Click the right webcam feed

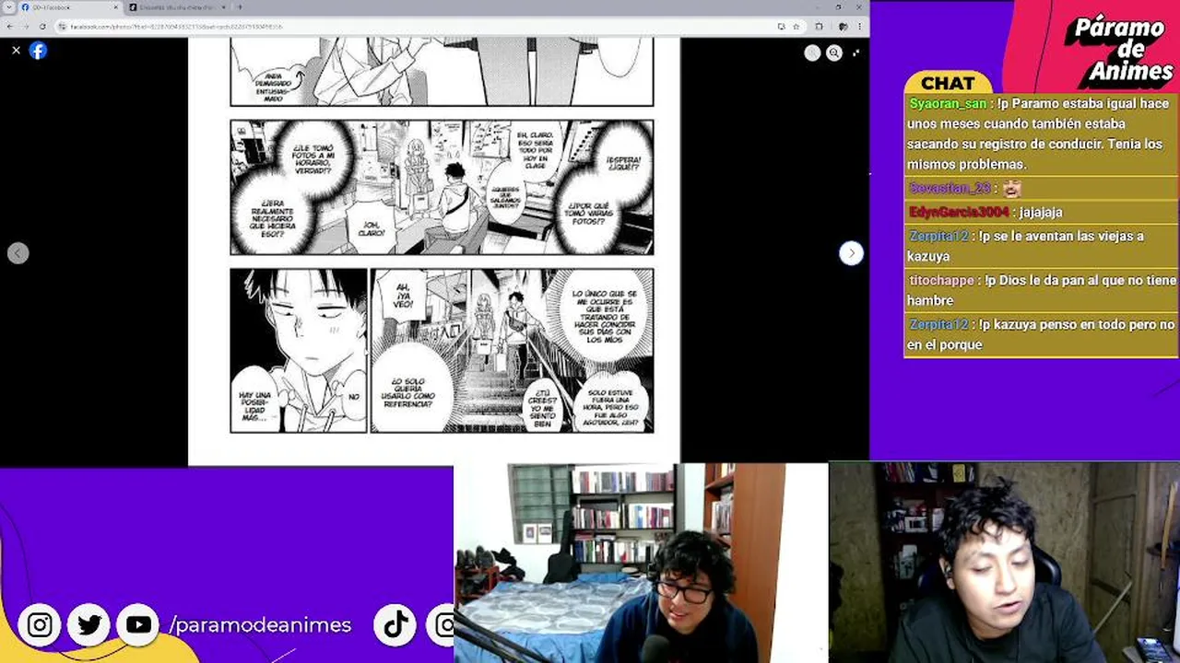coord(1004,563)
